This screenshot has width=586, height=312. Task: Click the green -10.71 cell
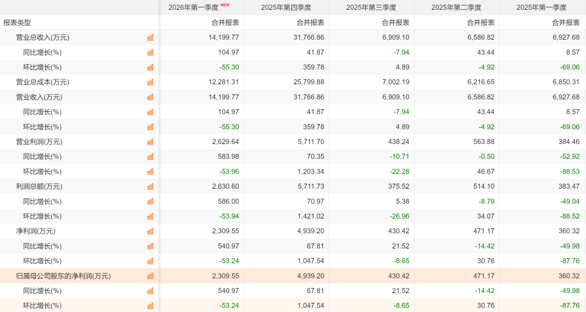pos(399,156)
